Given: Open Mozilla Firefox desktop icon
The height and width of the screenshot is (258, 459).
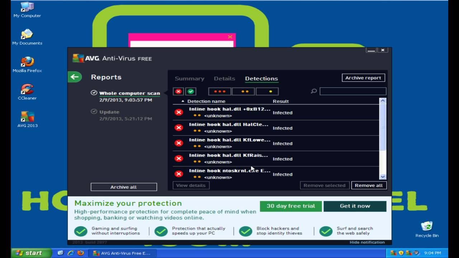Looking at the screenshot, I should click(27, 64).
